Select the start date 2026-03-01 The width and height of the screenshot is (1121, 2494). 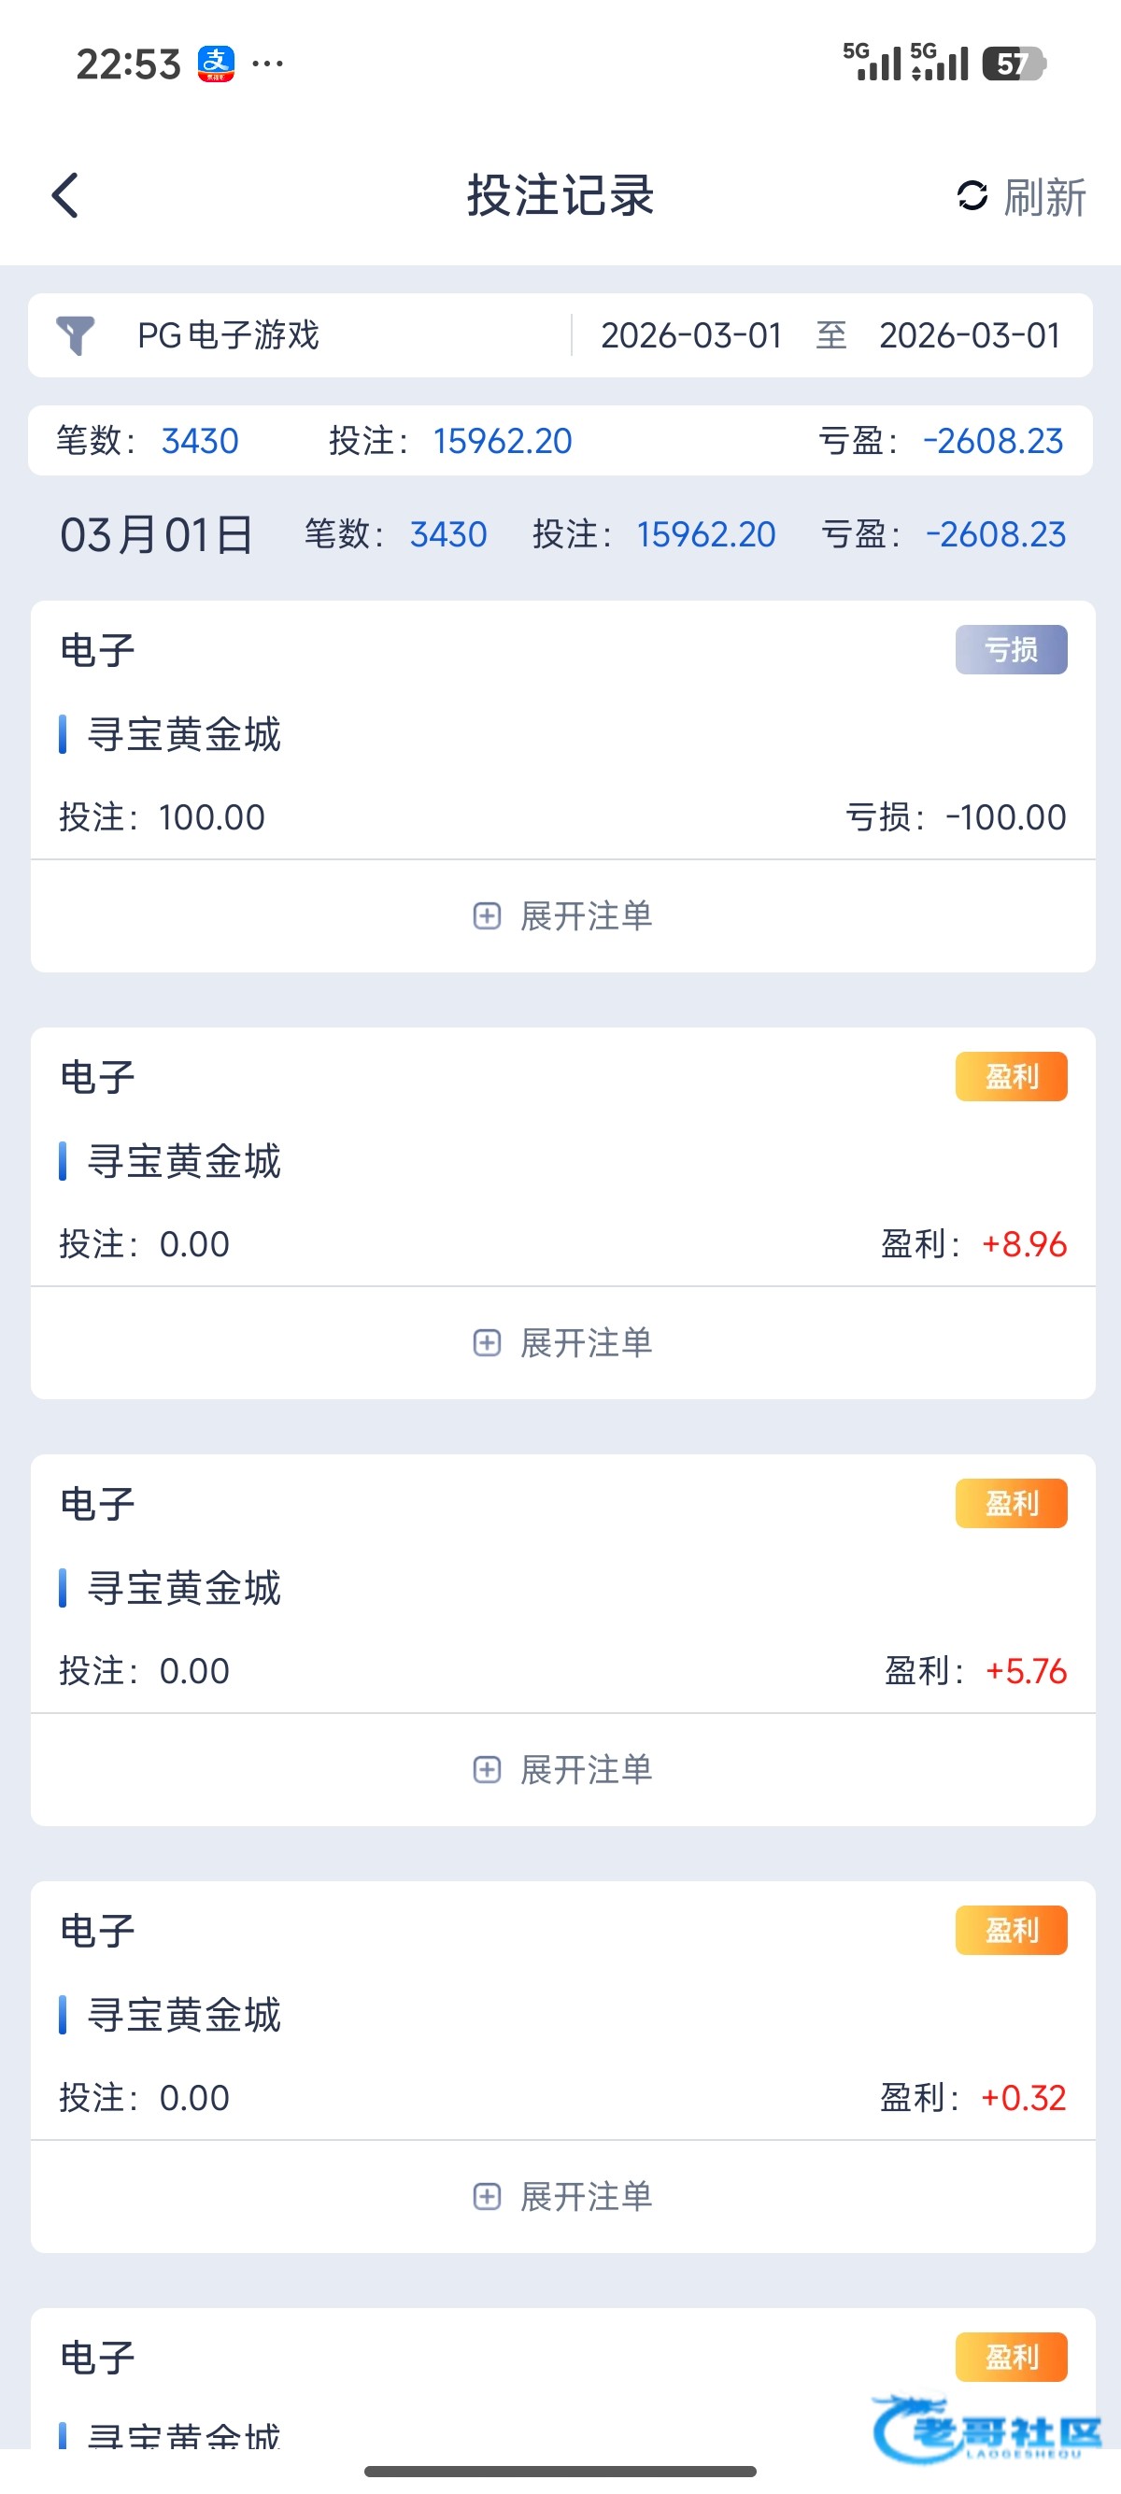(x=691, y=335)
